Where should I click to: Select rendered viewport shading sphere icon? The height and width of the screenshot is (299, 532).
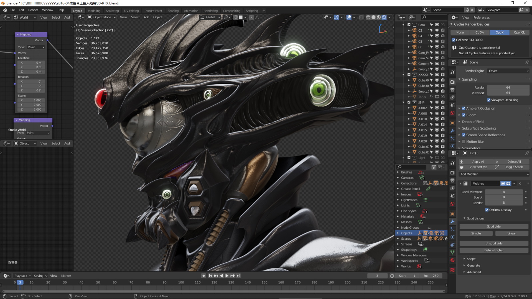tap(384, 17)
